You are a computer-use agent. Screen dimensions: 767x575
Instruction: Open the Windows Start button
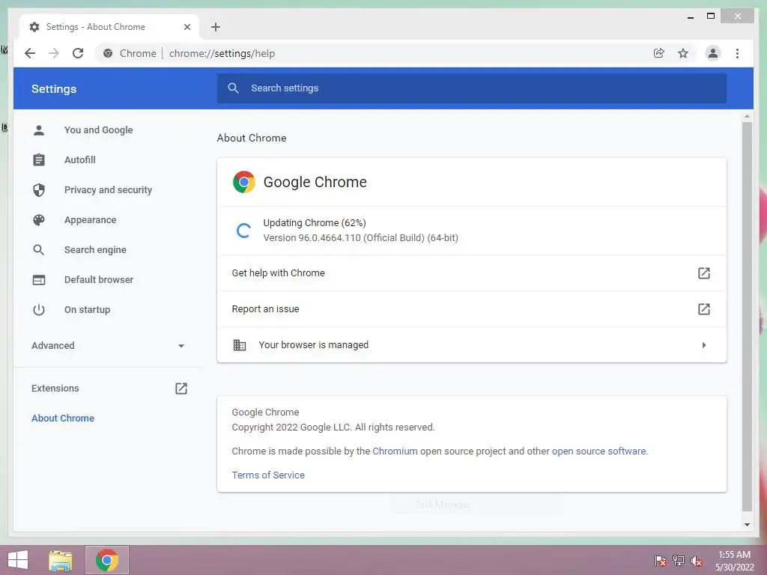(18, 560)
